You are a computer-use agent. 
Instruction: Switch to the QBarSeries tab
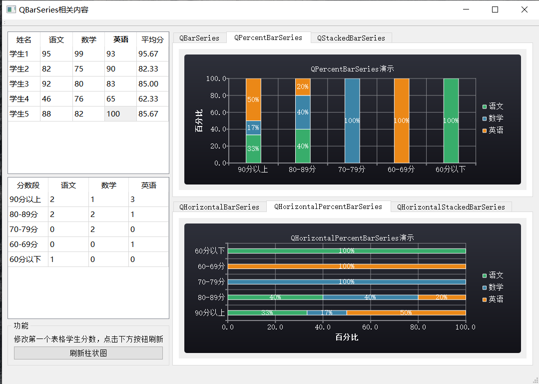pos(200,37)
